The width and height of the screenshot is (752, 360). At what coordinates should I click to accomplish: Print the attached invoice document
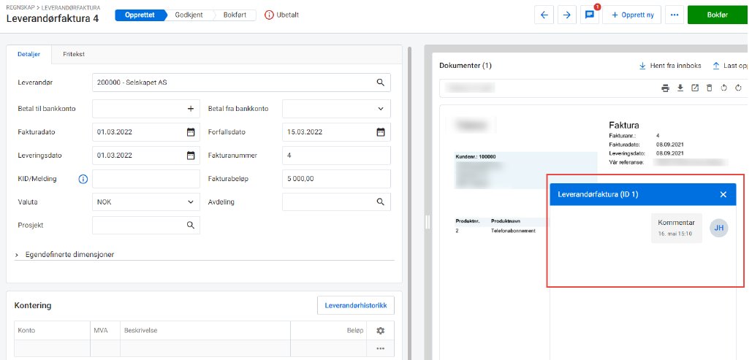point(665,88)
